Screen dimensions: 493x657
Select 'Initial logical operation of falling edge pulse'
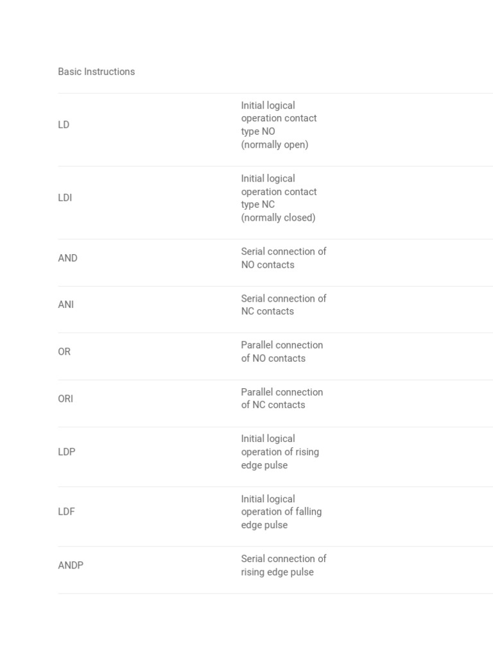[281, 512]
